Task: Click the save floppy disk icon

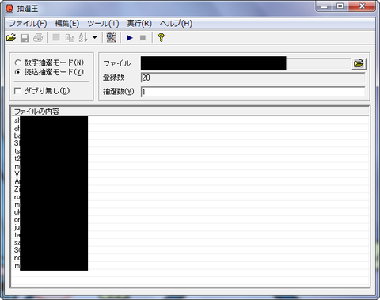Action: (25, 38)
